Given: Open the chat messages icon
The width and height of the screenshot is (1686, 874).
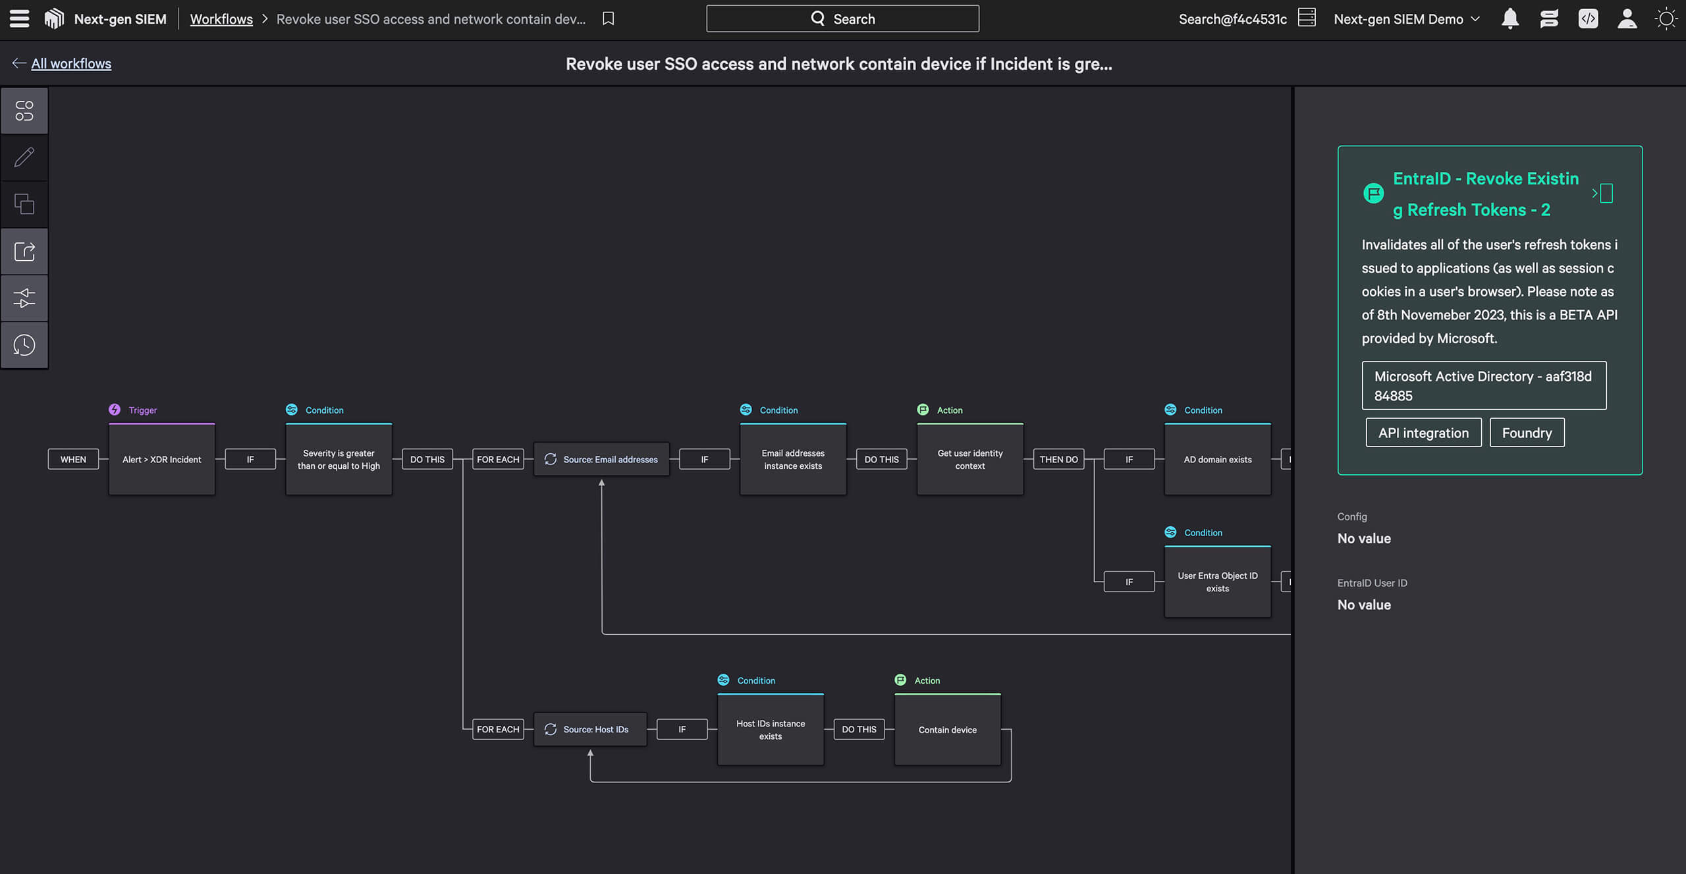Looking at the screenshot, I should pos(1549,18).
